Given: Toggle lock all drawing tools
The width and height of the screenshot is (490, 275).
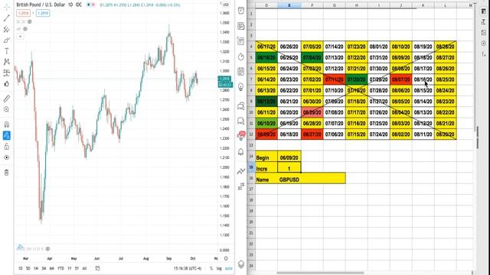Looking at the screenshot, I should [x=7, y=147].
